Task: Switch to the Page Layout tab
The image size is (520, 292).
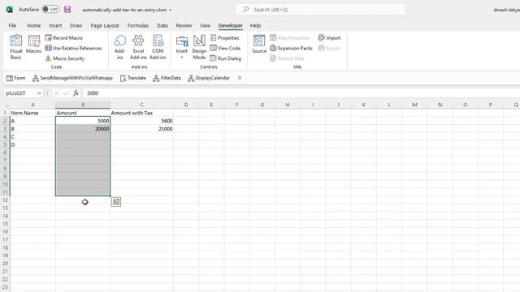Action: (105, 25)
